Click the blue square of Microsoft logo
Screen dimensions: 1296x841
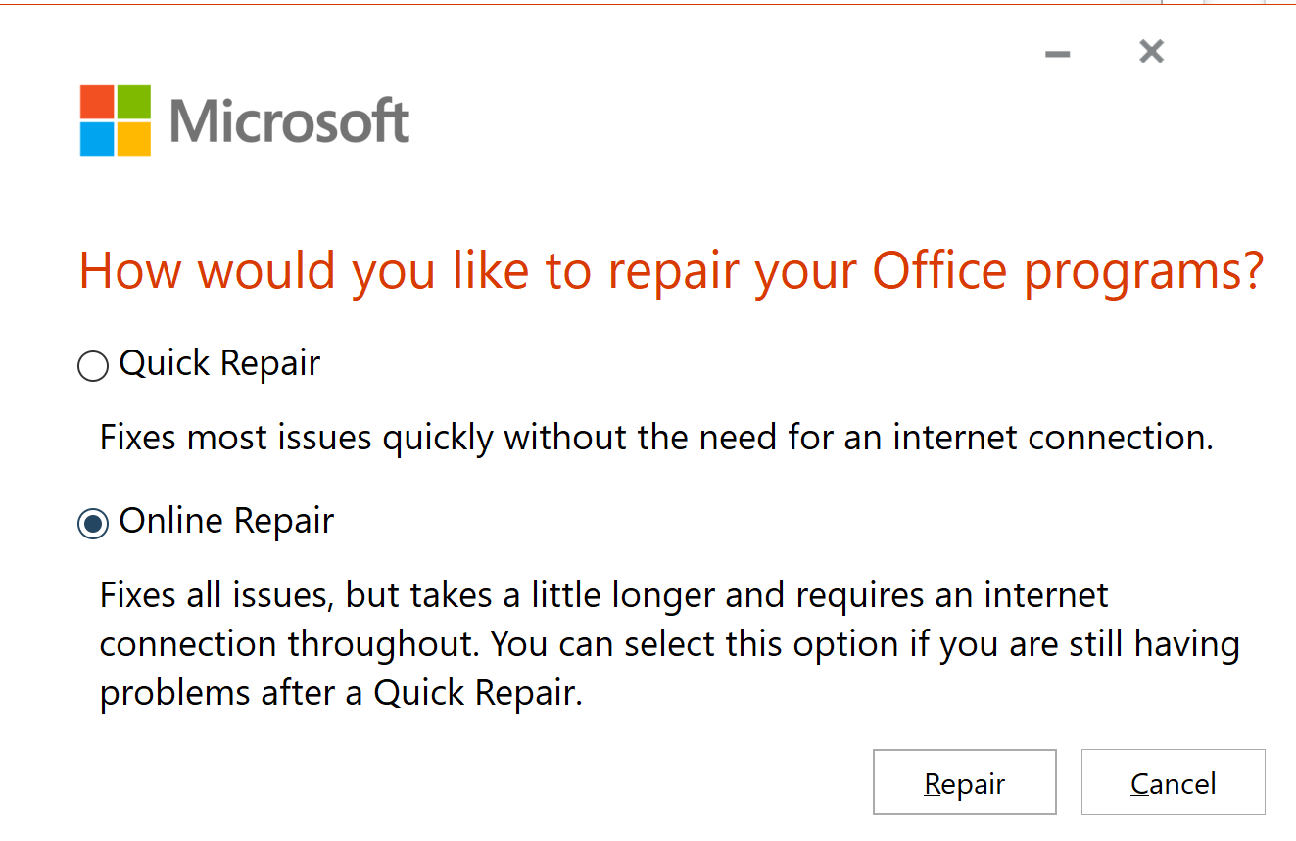(x=97, y=139)
